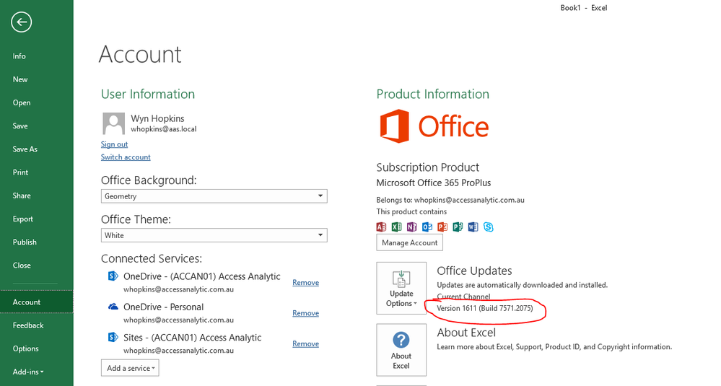
Task: Click the OneNote app icon
Action: coord(412,227)
